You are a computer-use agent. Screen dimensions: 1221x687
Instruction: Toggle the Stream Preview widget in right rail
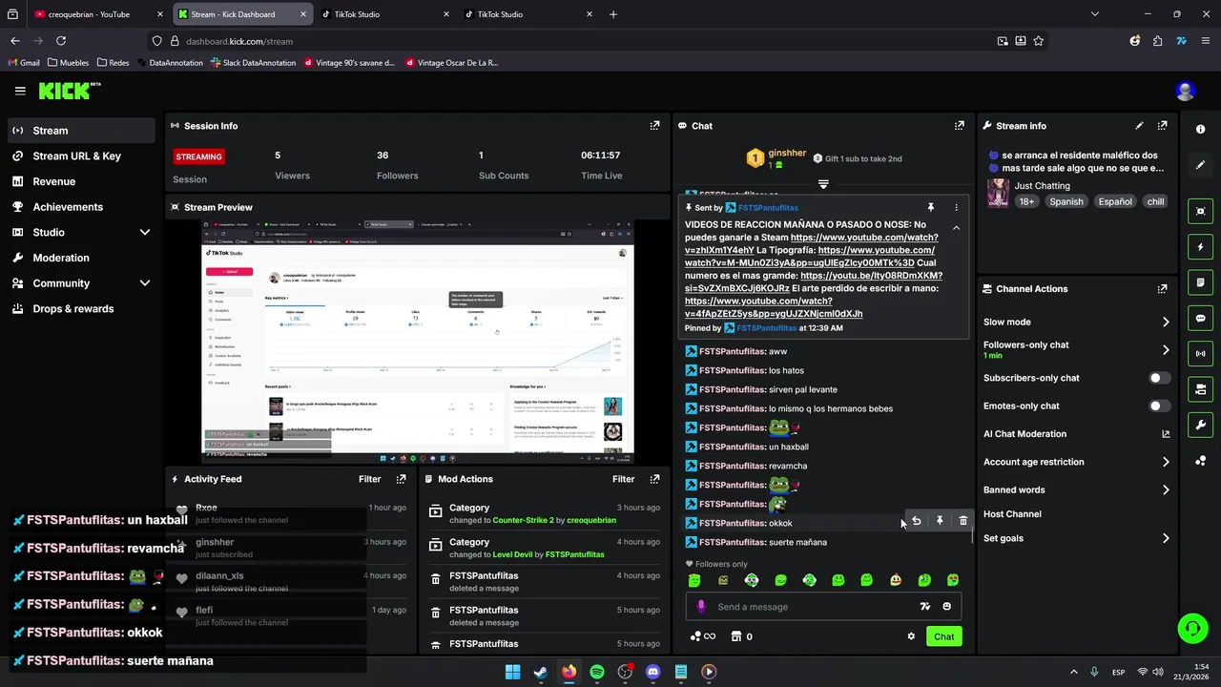(1200, 211)
